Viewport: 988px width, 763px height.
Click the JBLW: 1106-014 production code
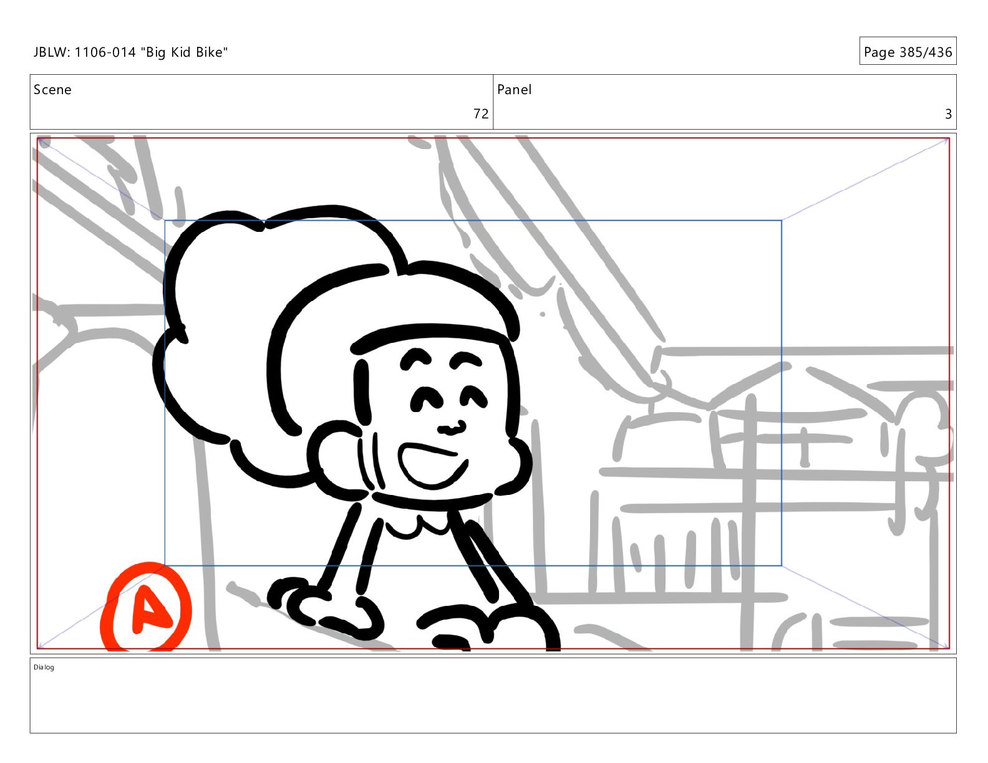[x=84, y=52]
